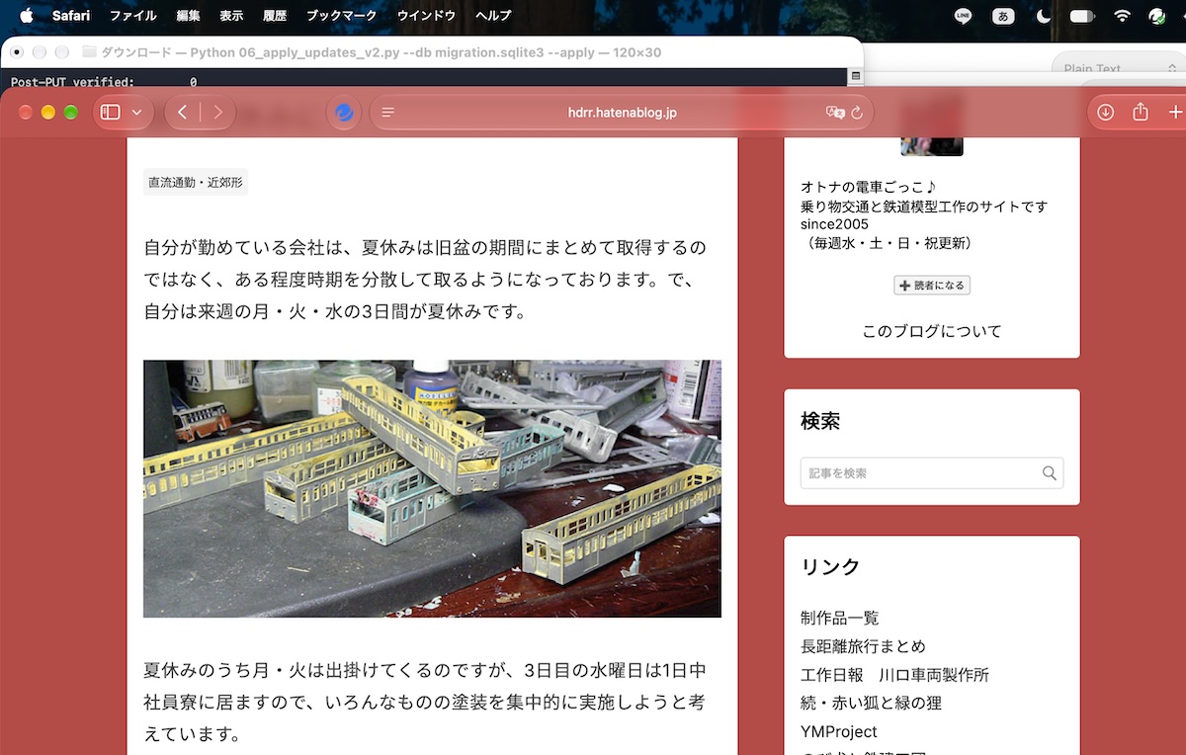
Task: Open the ウインドウ menu
Action: pyautogui.click(x=426, y=16)
